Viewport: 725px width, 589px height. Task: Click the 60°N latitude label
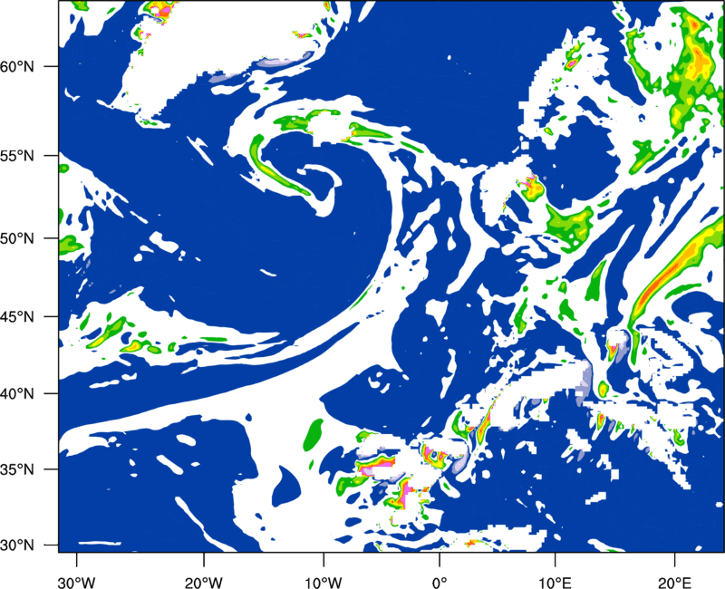(17, 66)
